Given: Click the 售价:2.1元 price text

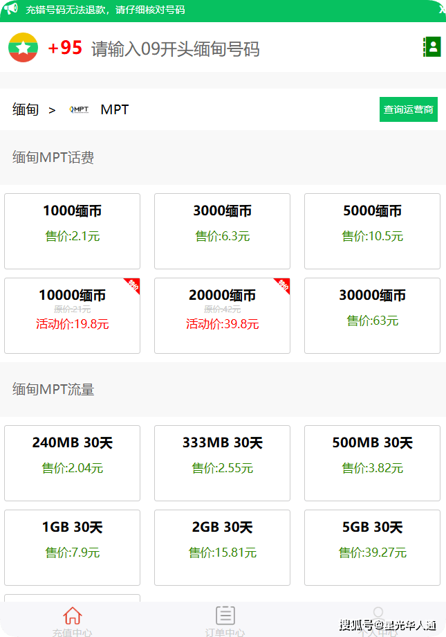Looking at the screenshot, I should point(72,236).
